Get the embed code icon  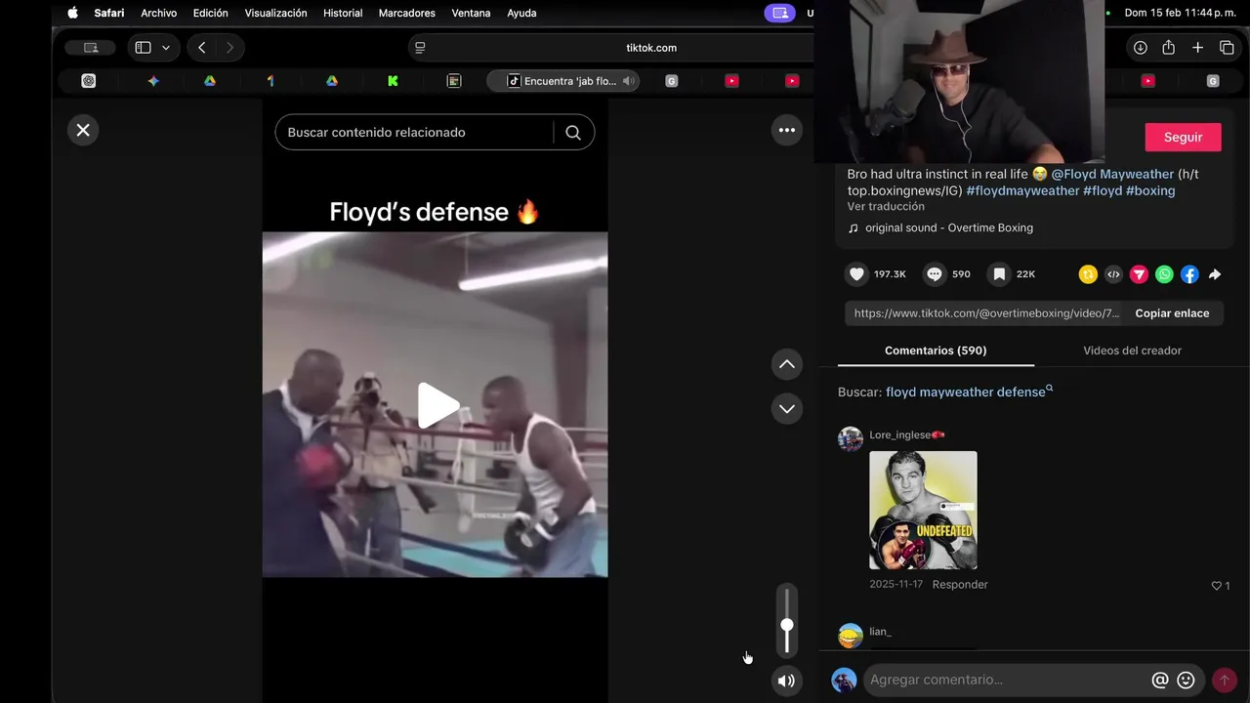coord(1113,274)
